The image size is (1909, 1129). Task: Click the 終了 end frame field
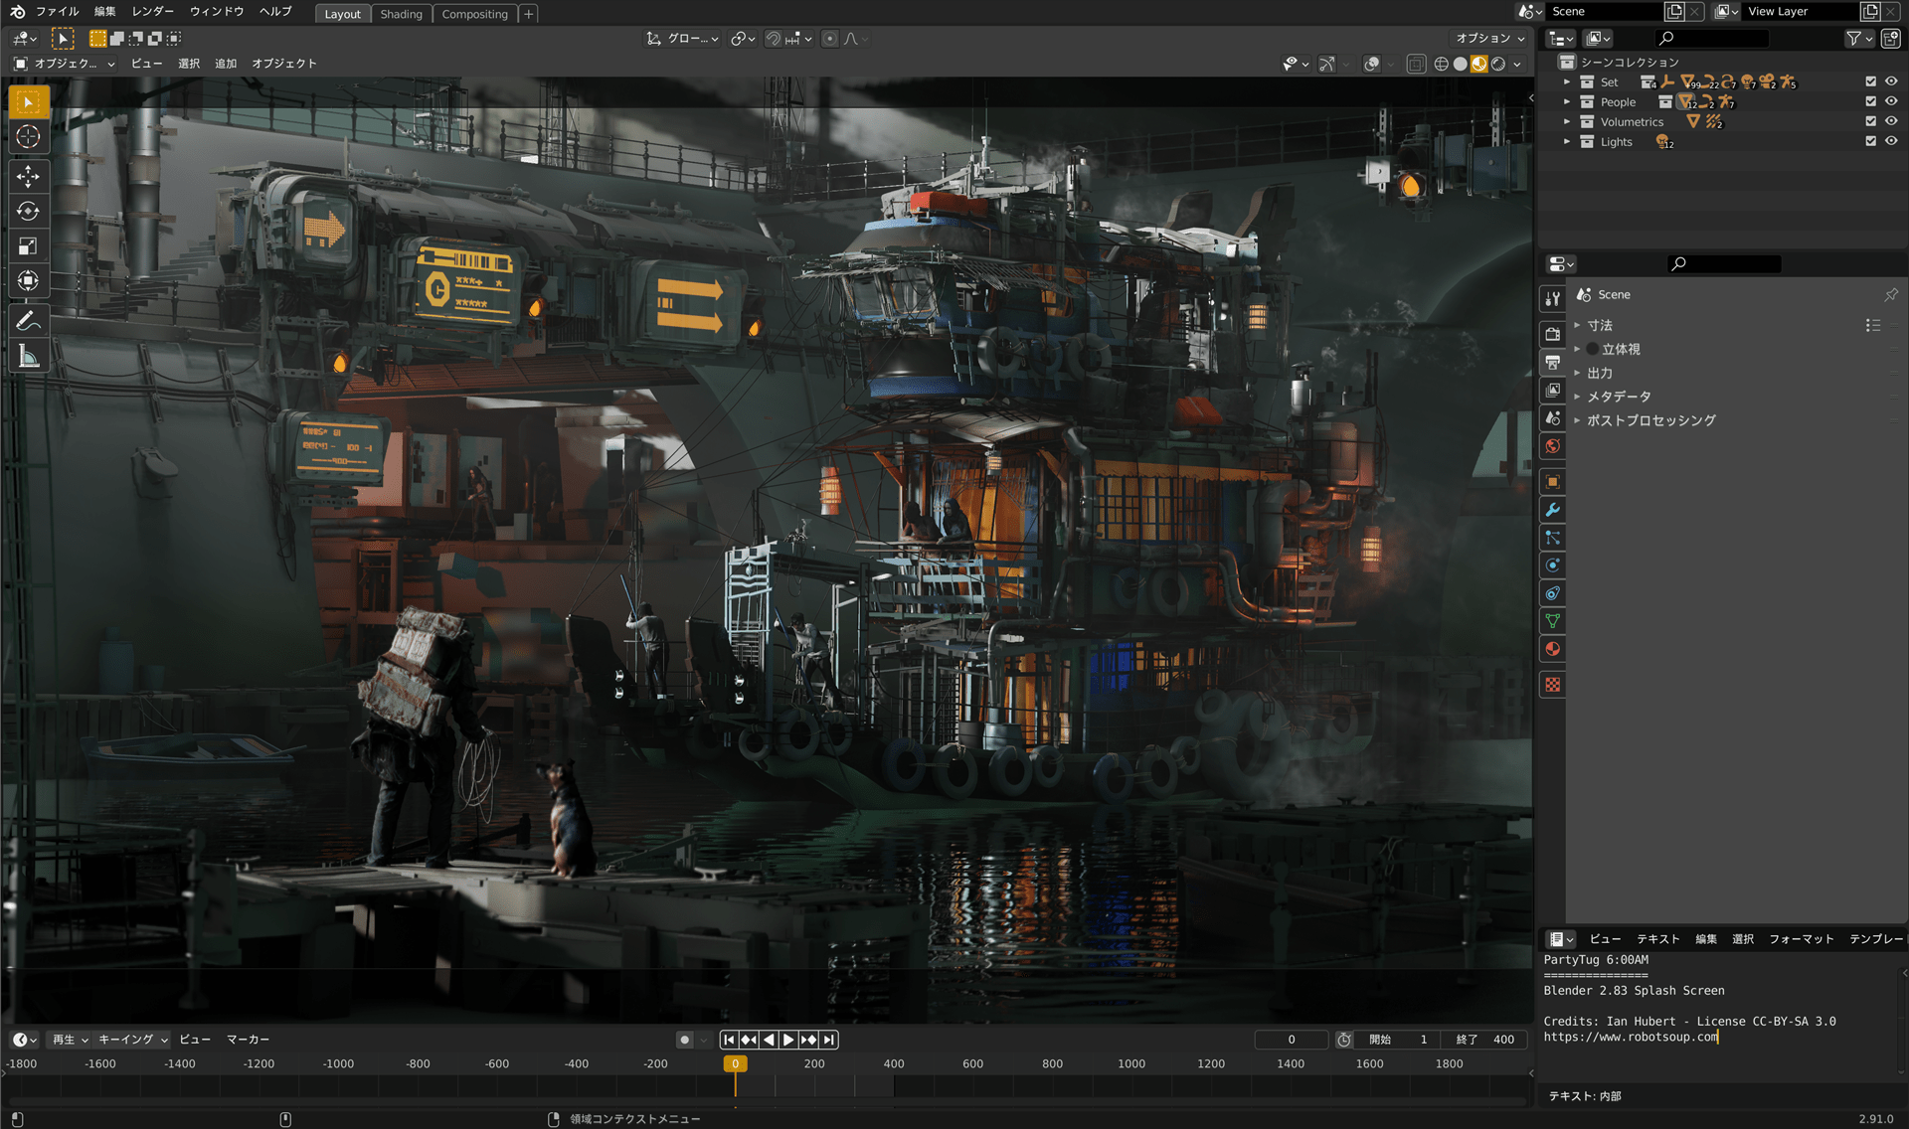pyautogui.click(x=1485, y=1040)
